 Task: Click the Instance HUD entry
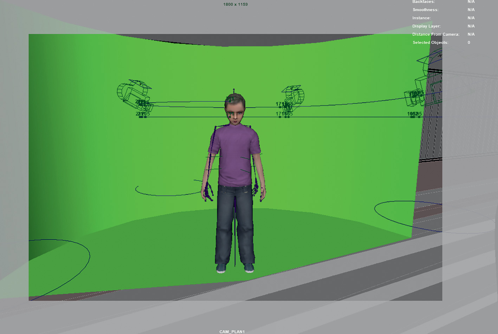[x=421, y=18]
